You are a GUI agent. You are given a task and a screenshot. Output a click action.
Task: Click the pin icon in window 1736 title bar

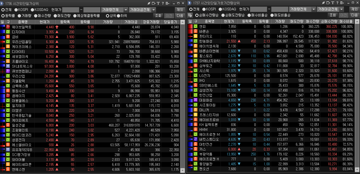pyautogui.click(x=149, y=3)
